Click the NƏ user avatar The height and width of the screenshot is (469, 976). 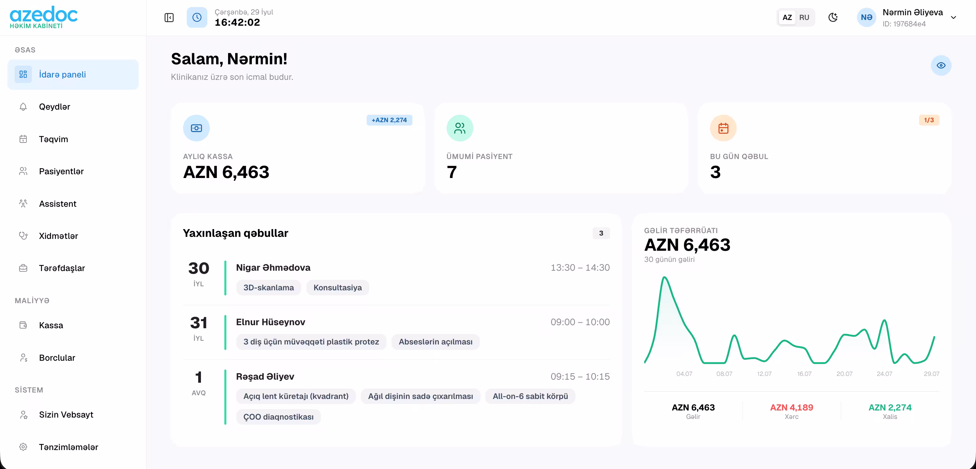coord(866,17)
